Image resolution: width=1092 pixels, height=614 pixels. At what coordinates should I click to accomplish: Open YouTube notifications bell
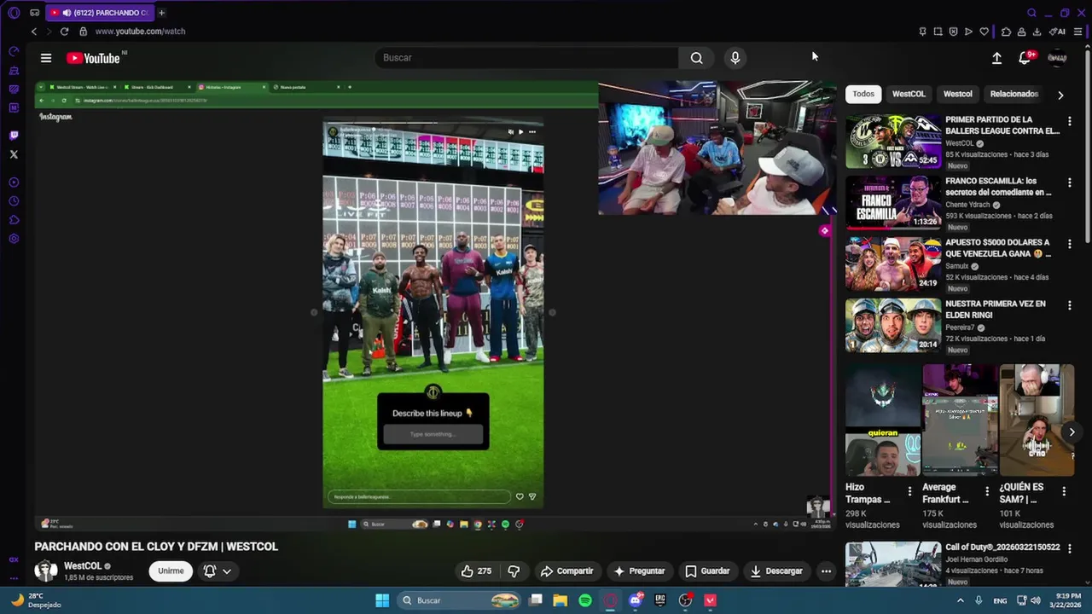pos(1025,58)
